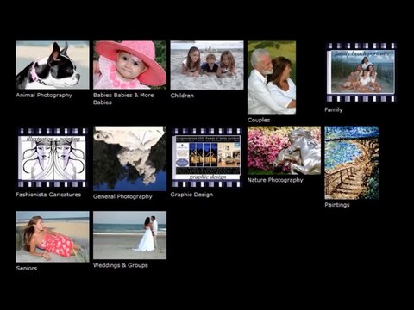Open the Seniors beach portrait thumbnail

point(53,237)
